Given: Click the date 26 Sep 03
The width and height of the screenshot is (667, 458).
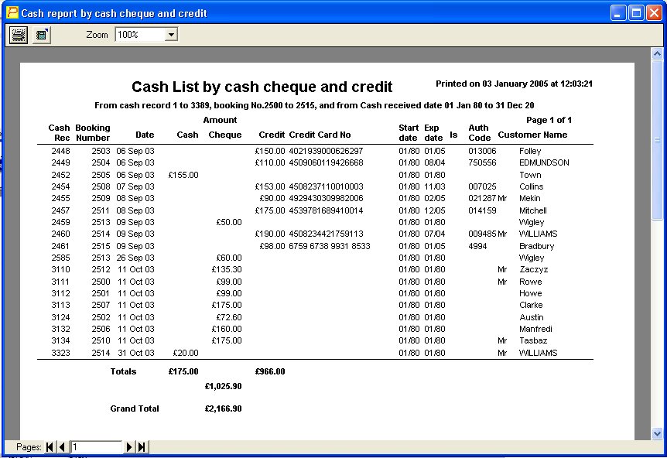Looking at the screenshot, I should click(135, 258).
